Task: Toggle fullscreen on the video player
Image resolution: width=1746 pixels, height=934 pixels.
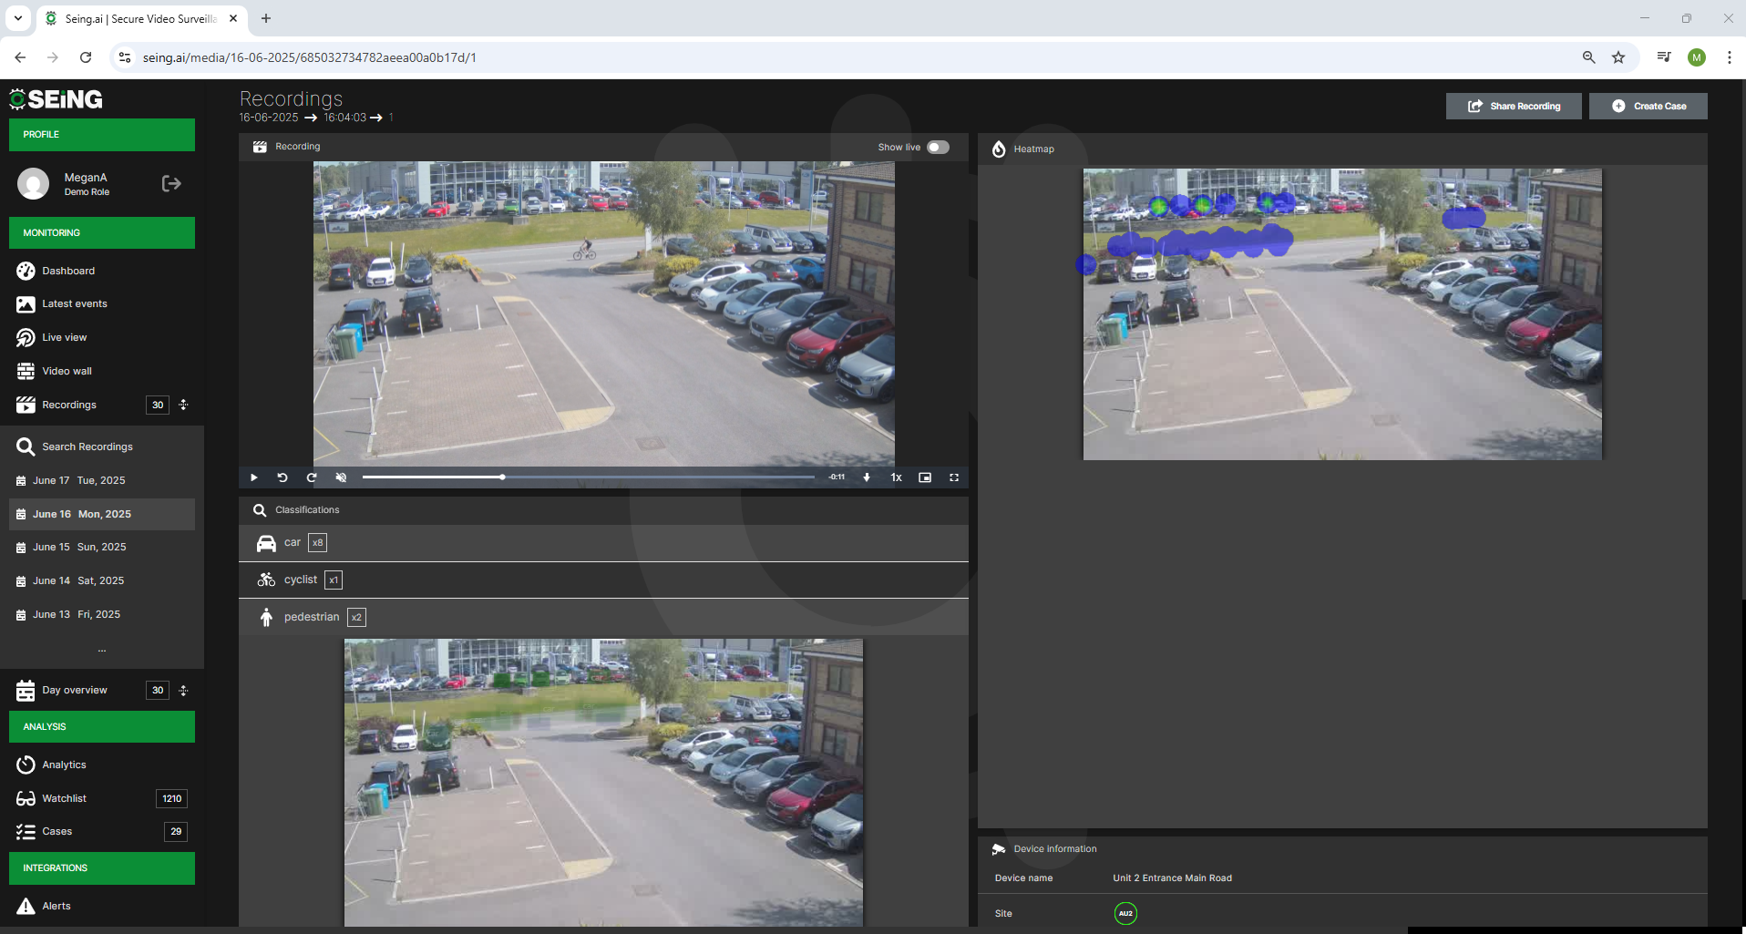Action: [x=953, y=477]
